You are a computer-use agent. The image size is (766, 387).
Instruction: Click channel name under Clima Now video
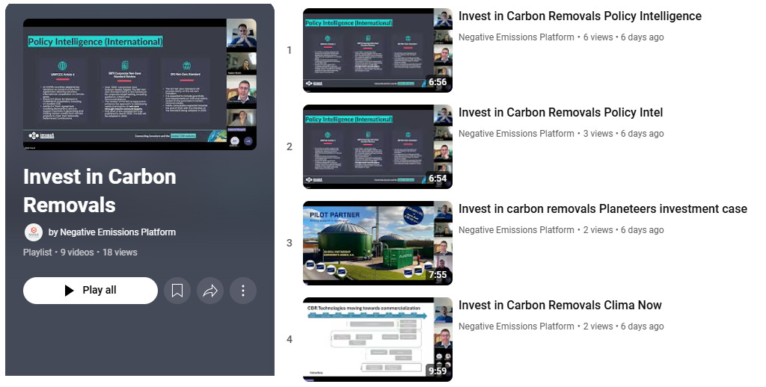point(516,326)
